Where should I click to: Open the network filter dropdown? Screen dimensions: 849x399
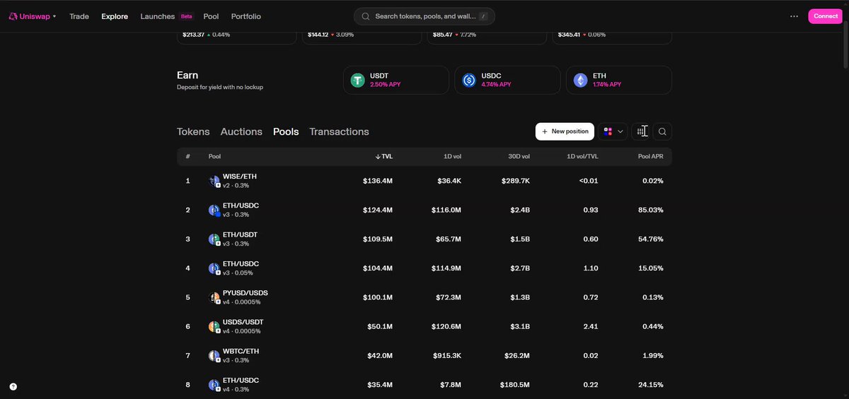[613, 131]
